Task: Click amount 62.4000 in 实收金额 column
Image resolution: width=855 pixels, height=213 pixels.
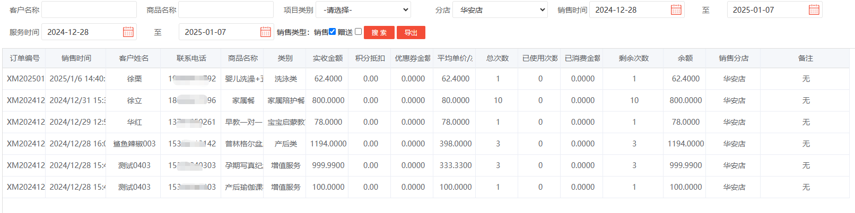Action: (x=328, y=79)
